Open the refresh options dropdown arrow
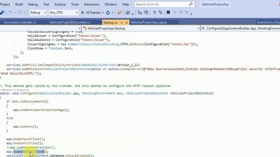 click(112, 13)
